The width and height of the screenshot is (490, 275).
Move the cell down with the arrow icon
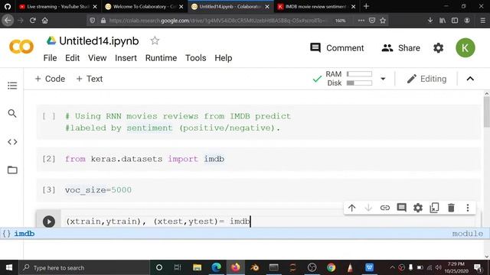[368, 208]
